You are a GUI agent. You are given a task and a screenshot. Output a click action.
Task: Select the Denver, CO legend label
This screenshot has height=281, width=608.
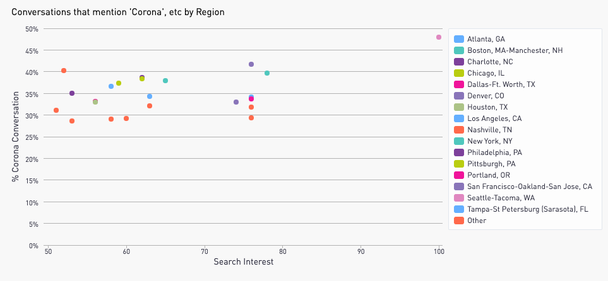pyautogui.click(x=486, y=96)
